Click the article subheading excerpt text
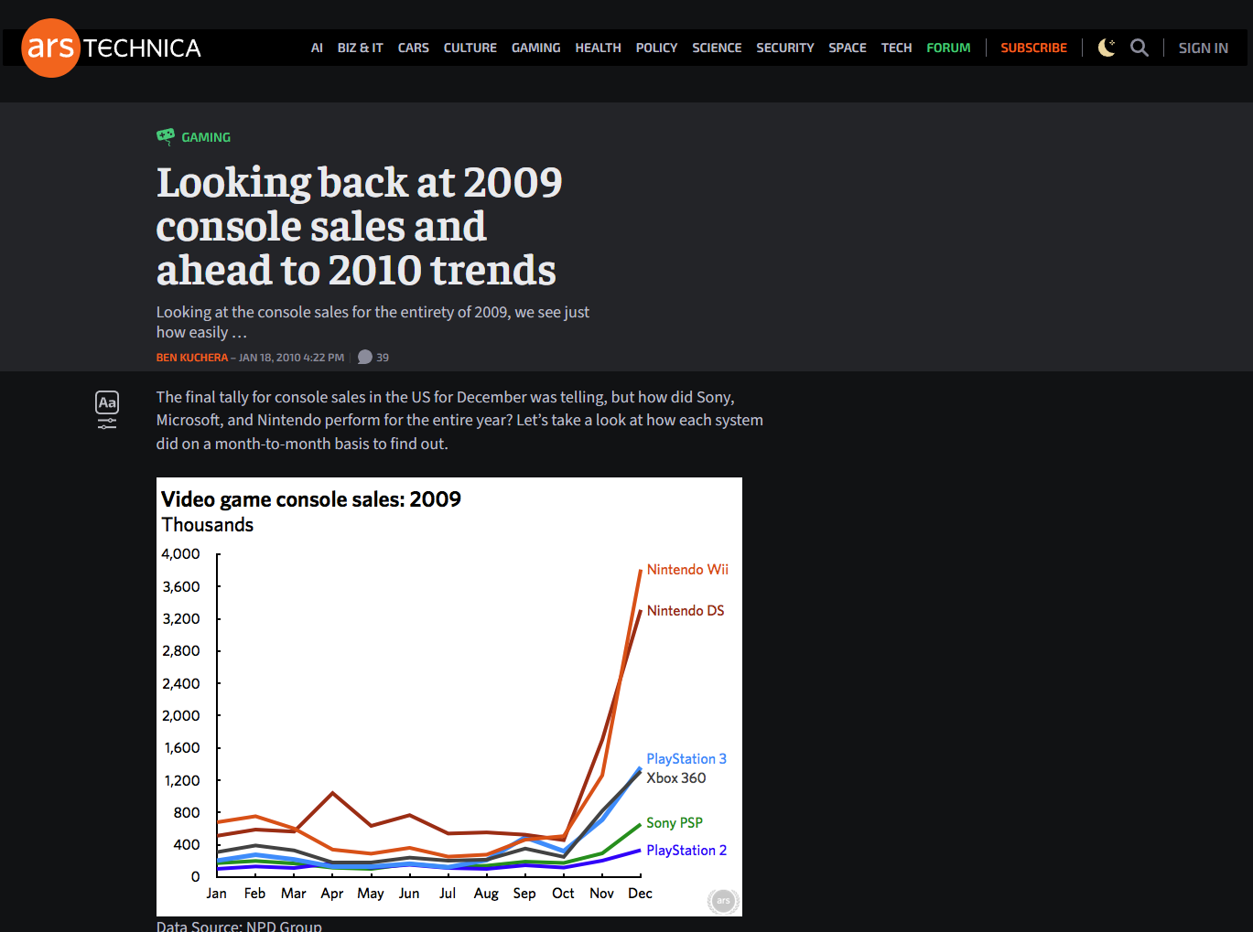This screenshot has width=1253, height=932. point(373,322)
